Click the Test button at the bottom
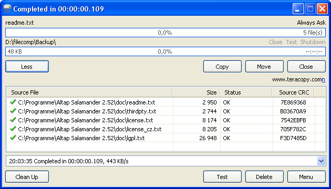Image resolution: width=331 pixels, height=189 pixels. click(222, 177)
